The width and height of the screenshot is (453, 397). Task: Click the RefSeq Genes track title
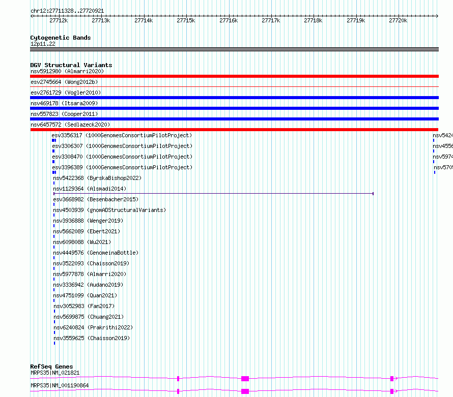(51, 367)
